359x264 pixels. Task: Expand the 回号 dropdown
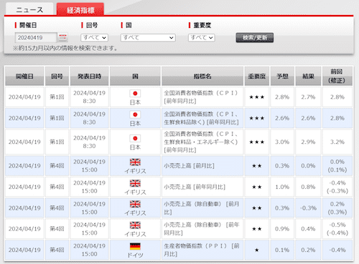click(95, 38)
